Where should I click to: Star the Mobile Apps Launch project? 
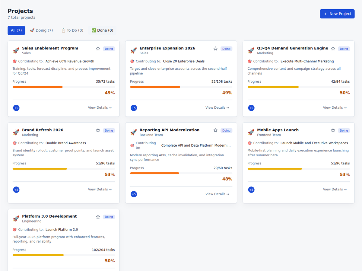[333, 130]
